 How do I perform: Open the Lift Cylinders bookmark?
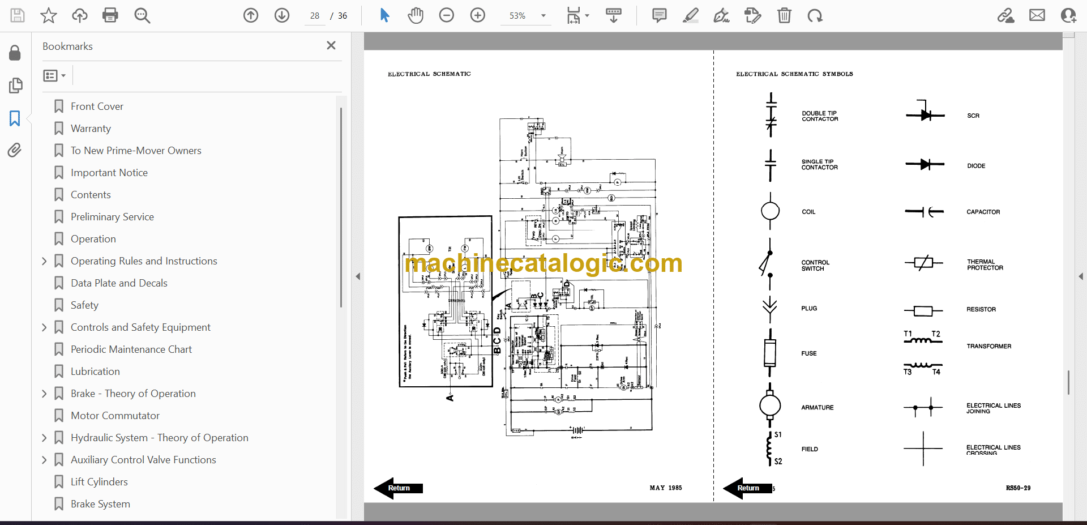click(x=99, y=482)
